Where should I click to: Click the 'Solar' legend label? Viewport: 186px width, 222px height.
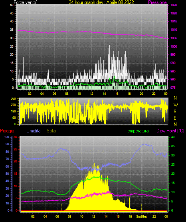click(x=51, y=131)
